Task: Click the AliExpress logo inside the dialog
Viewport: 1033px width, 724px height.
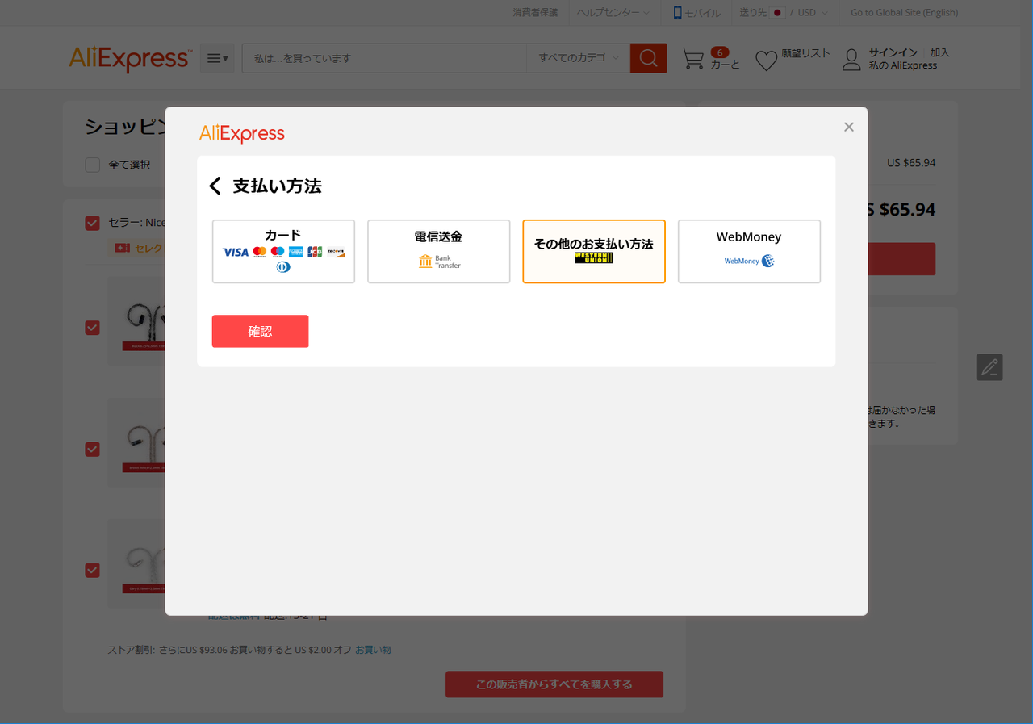Action: tap(242, 133)
